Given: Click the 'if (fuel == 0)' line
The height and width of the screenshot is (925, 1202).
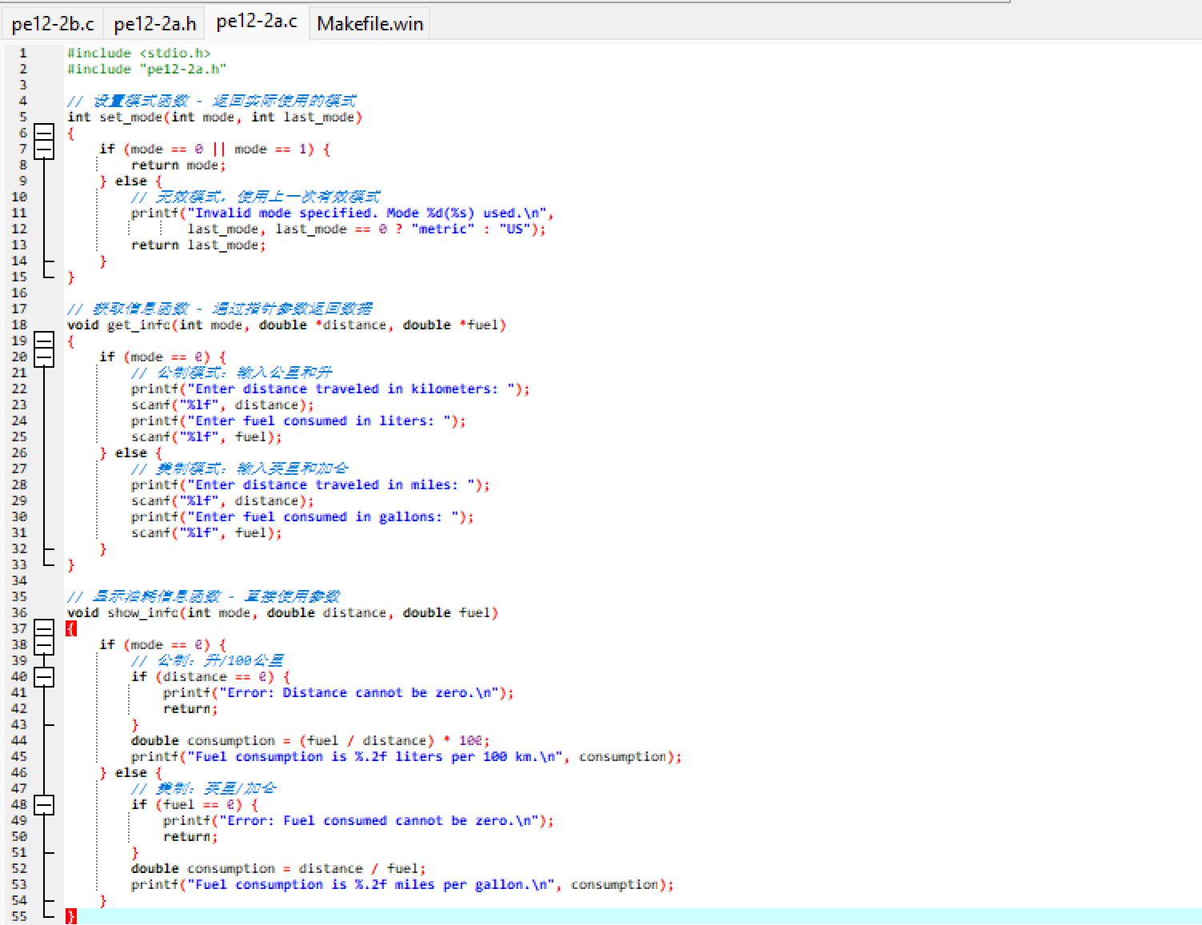Looking at the screenshot, I should click(195, 805).
